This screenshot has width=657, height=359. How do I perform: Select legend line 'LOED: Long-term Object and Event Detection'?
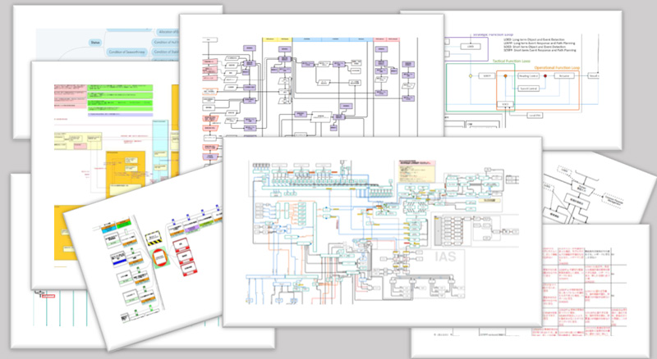[534, 39]
